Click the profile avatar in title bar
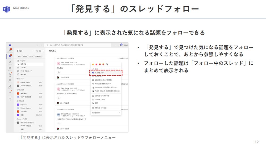266x149 pixels. coord(121,45)
